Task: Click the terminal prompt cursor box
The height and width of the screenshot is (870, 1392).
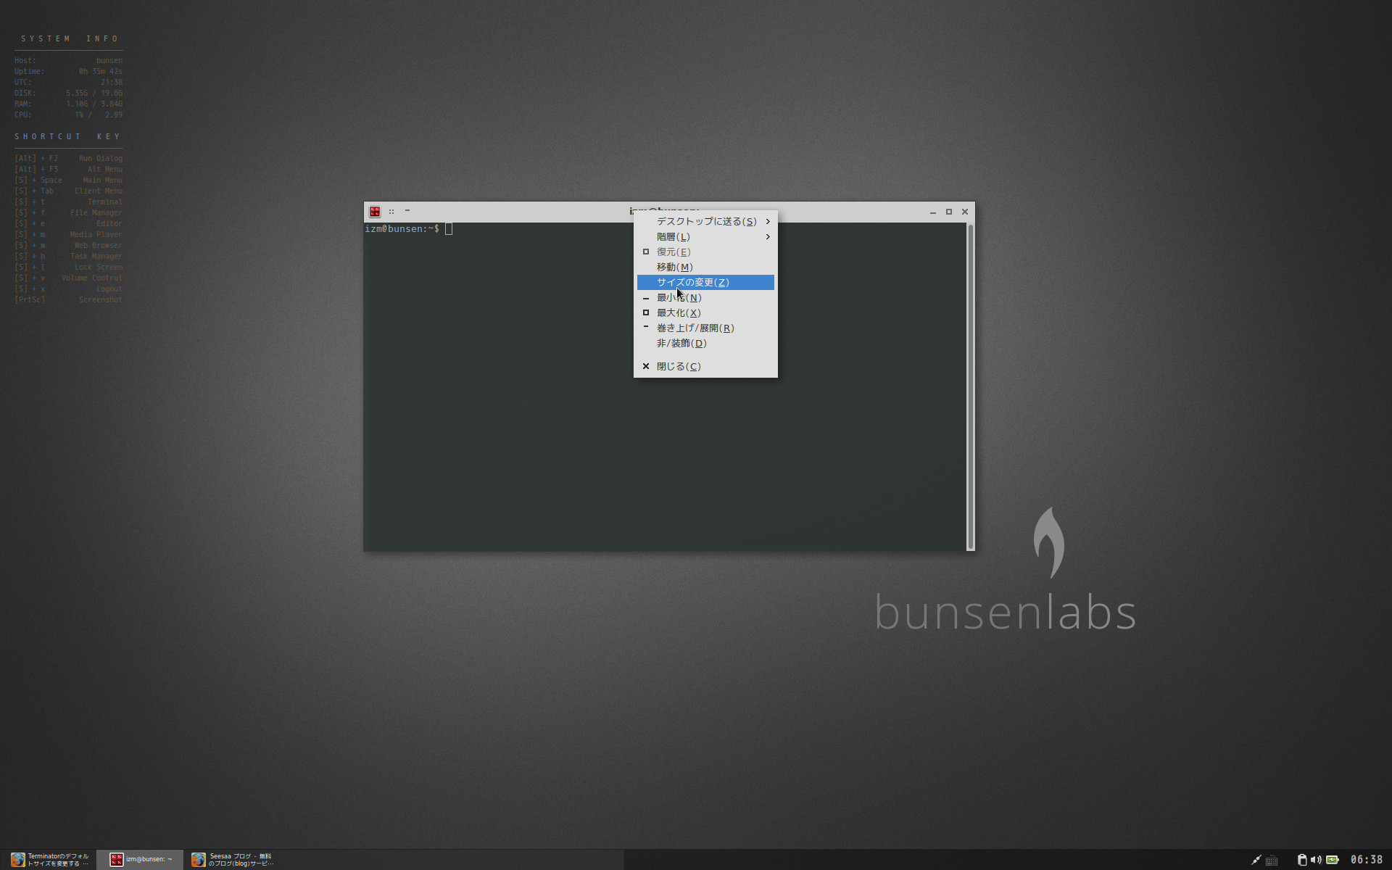Action: point(449,229)
